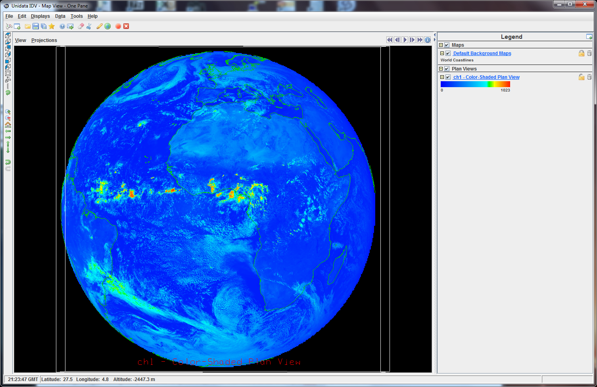This screenshot has height=387, width=597.
Task: Open Default Background Maps link
Action: (482, 53)
